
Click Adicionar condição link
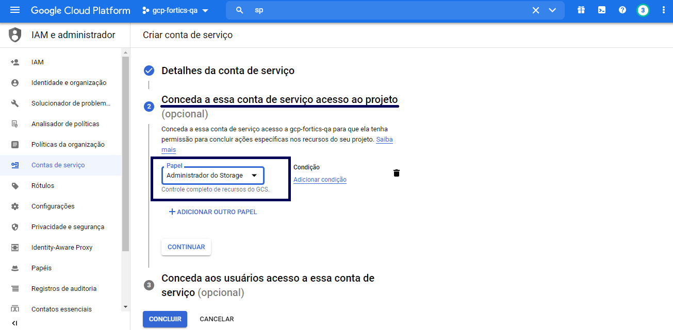[x=320, y=180]
